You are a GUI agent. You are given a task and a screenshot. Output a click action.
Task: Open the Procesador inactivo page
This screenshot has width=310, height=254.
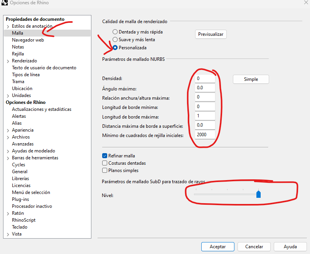[32, 206]
